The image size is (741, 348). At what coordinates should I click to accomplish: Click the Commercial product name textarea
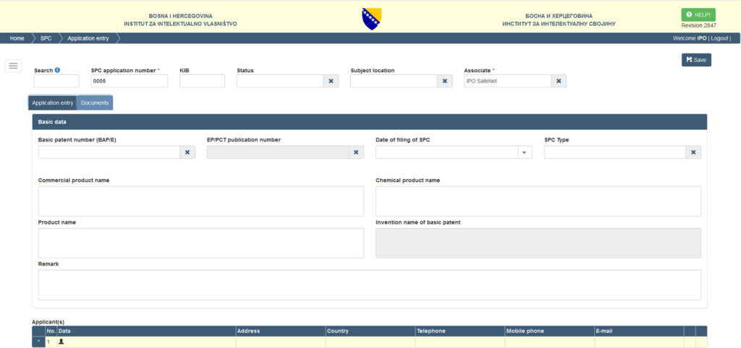click(x=201, y=201)
